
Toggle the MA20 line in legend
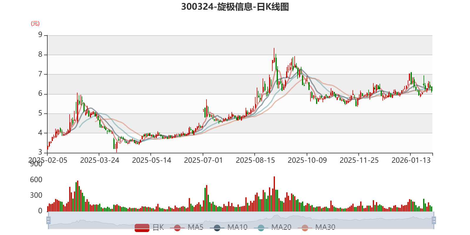coord(272,228)
